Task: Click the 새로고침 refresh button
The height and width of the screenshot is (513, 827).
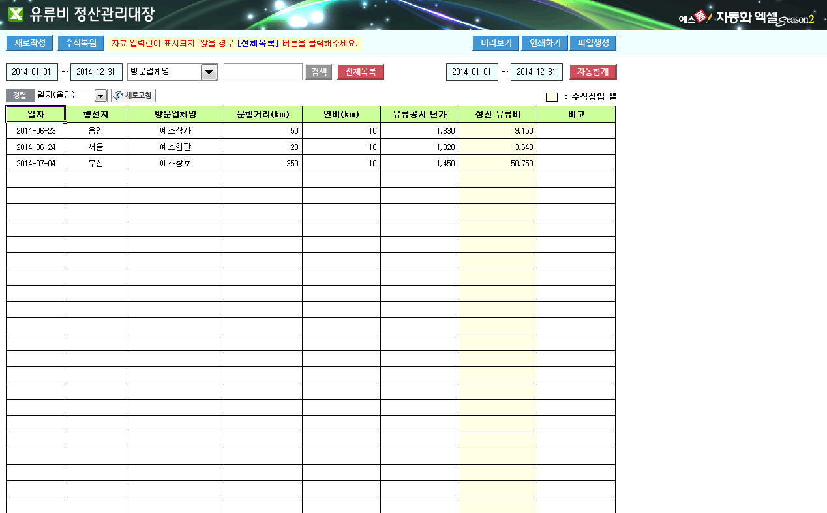Action: 133,96
